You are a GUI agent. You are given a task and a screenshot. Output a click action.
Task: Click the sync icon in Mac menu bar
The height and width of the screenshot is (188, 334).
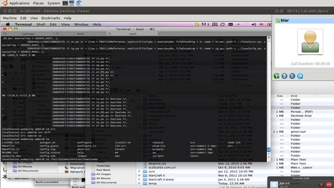tap(222, 25)
